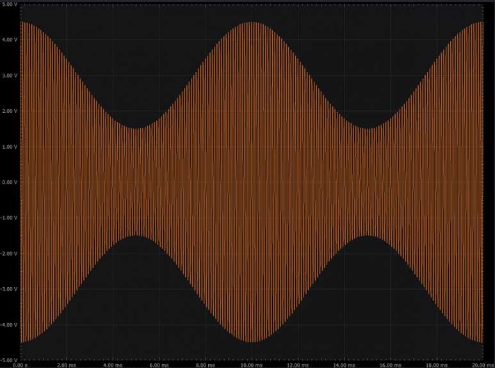Screen dimensions: 495x368
Task: Click the -1.00 V axis label
Action: point(10,218)
